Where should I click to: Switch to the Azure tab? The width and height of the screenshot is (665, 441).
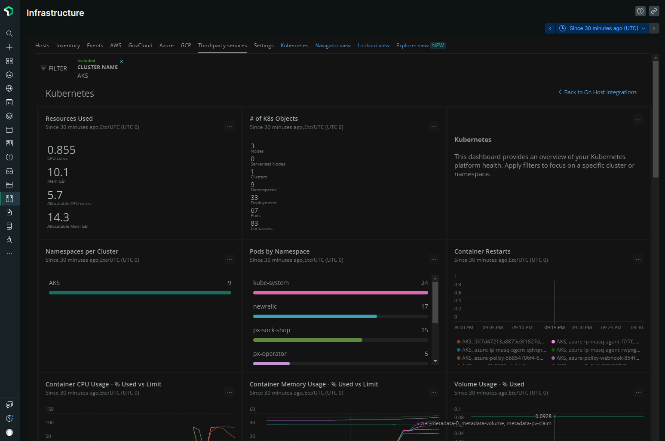(x=166, y=46)
